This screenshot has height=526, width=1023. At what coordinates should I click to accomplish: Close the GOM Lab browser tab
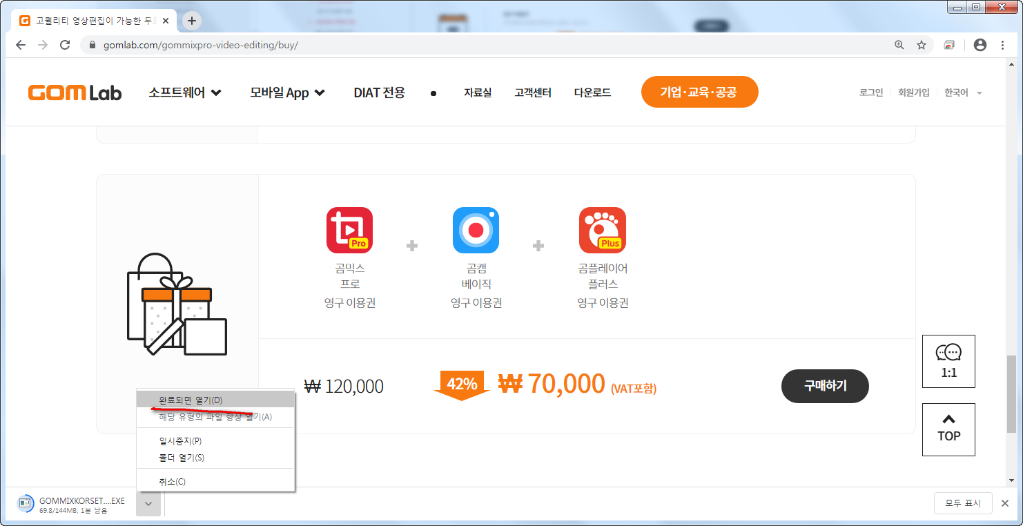pyautogui.click(x=166, y=21)
